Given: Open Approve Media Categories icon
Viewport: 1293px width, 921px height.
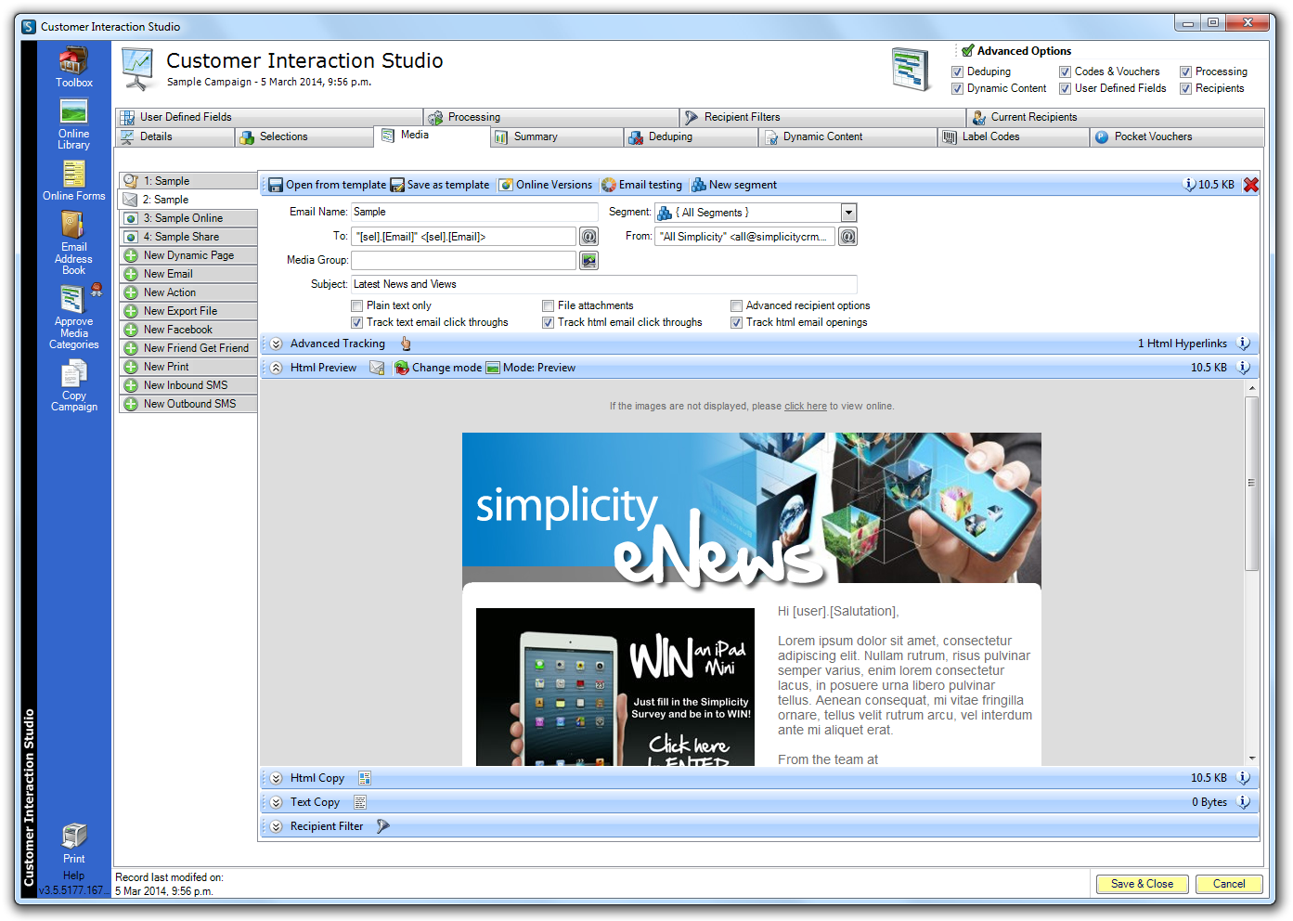Looking at the screenshot, I should tap(73, 299).
